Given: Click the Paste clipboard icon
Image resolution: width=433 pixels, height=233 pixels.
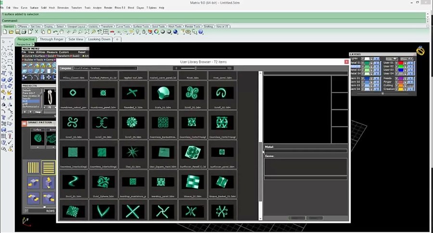Looking at the screenshot, I should (49, 32).
